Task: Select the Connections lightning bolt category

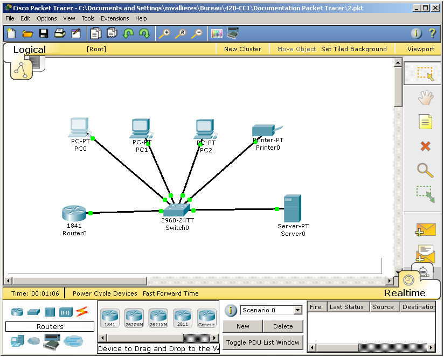Action: [x=82, y=312]
